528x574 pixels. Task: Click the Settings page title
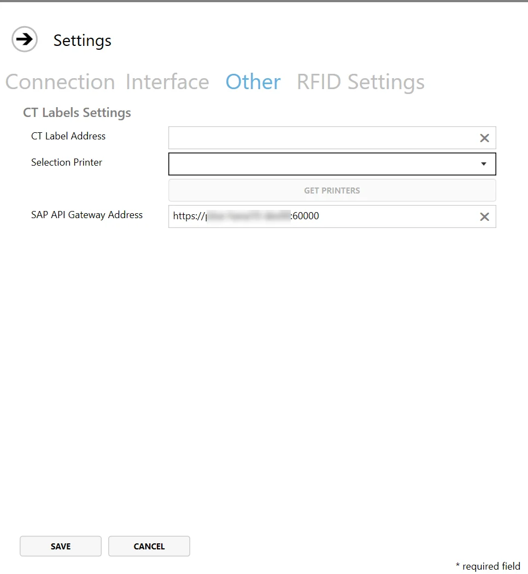(82, 40)
